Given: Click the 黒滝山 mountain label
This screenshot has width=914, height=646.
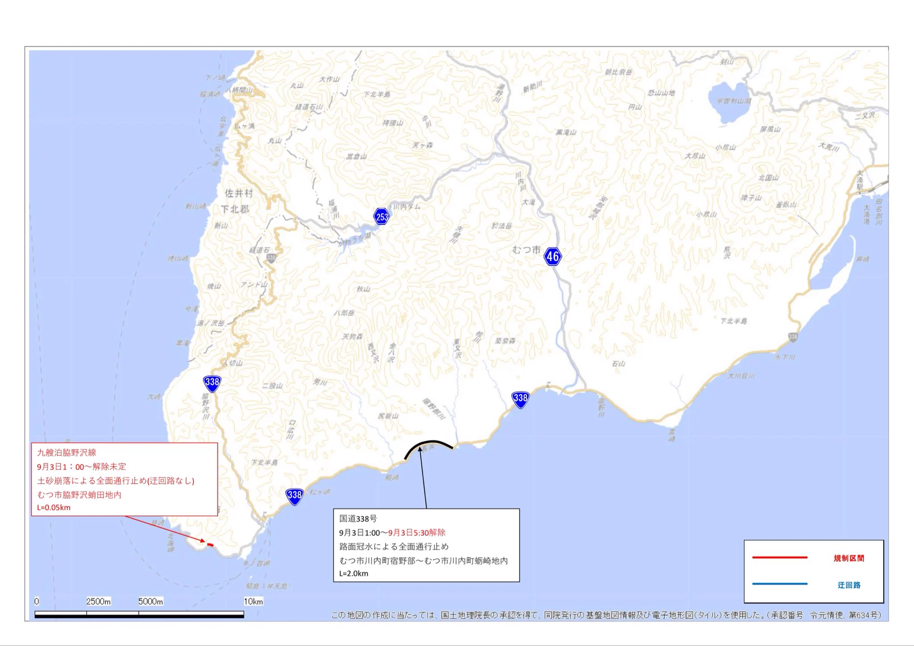Looking at the screenshot, I should (565, 133).
